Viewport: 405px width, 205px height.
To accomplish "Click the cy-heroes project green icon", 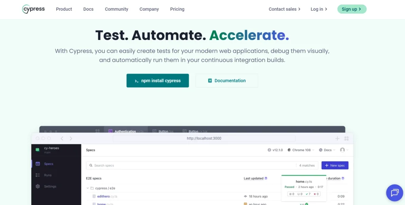I will pos(38,150).
